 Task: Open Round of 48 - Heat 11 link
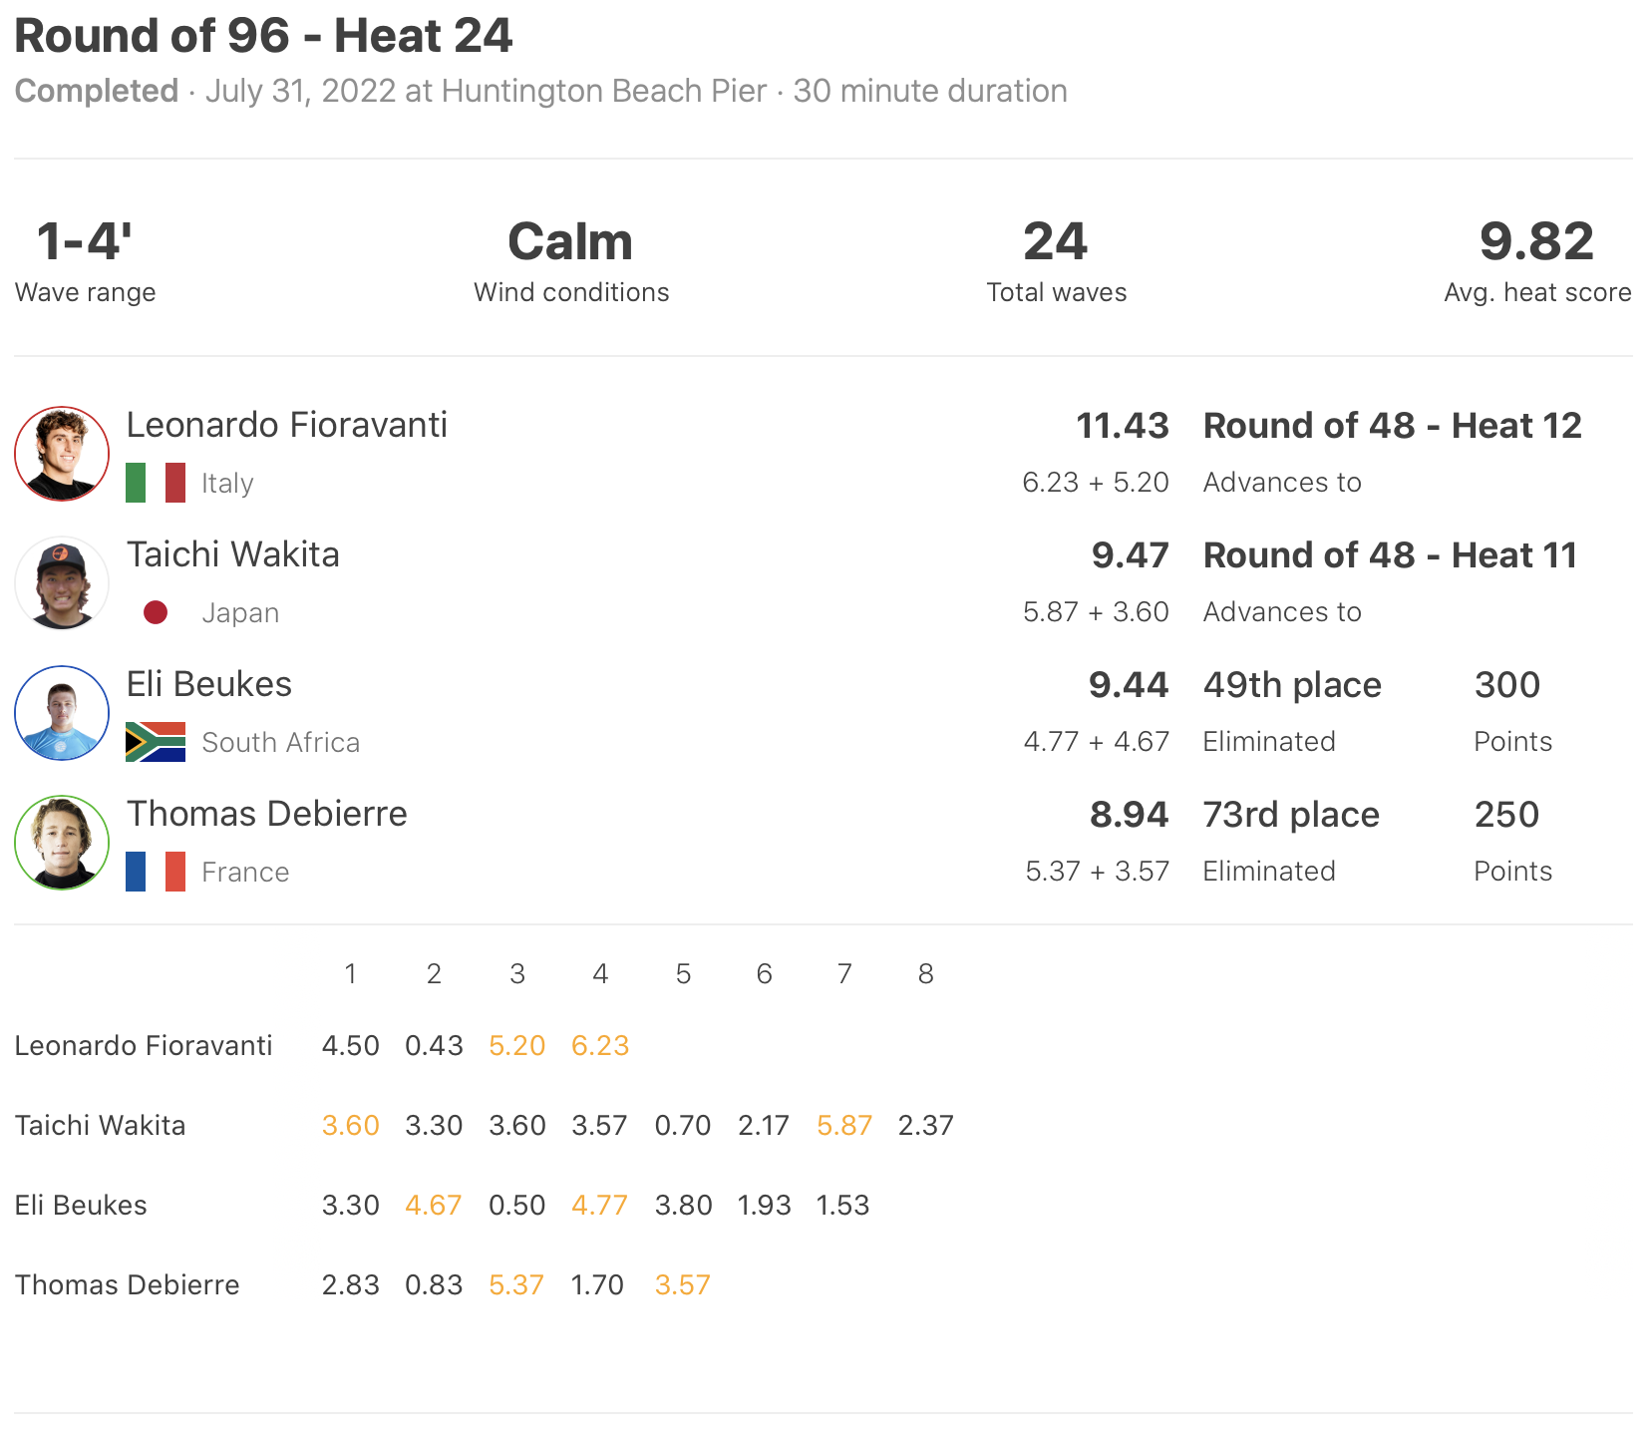pyautogui.click(x=1390, y=555)
